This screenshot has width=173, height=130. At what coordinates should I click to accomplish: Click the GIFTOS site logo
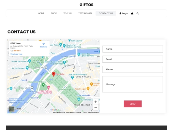86,5
